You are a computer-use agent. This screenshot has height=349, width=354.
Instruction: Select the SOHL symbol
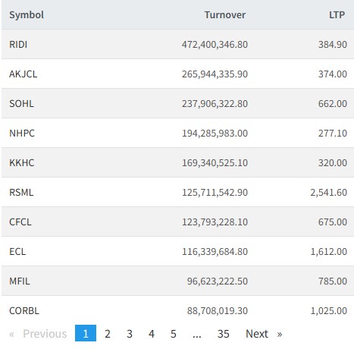coord(21,103)
